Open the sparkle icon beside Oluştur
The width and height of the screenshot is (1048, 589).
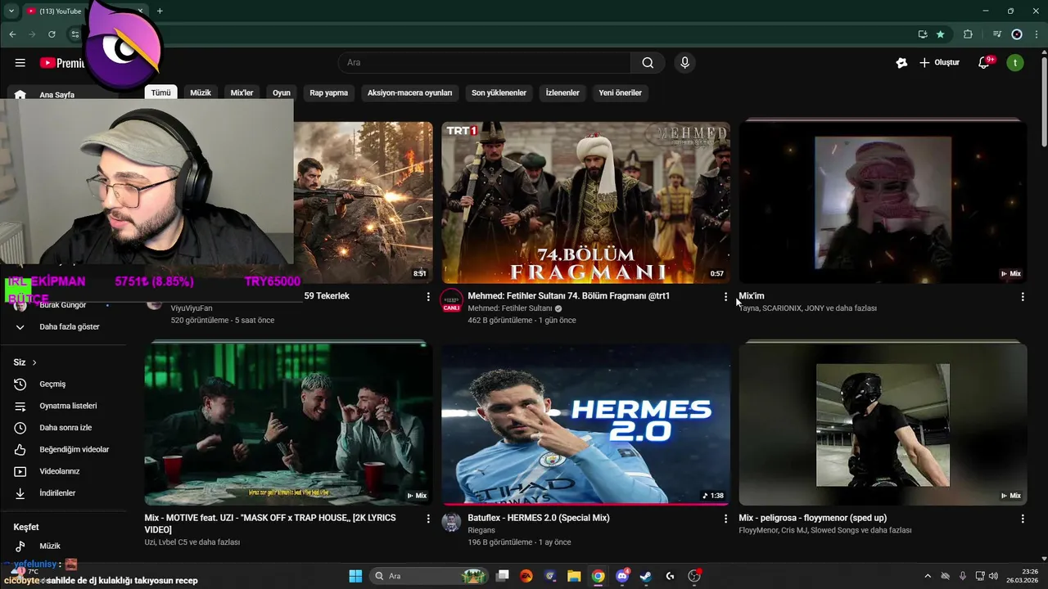[901, 63]
